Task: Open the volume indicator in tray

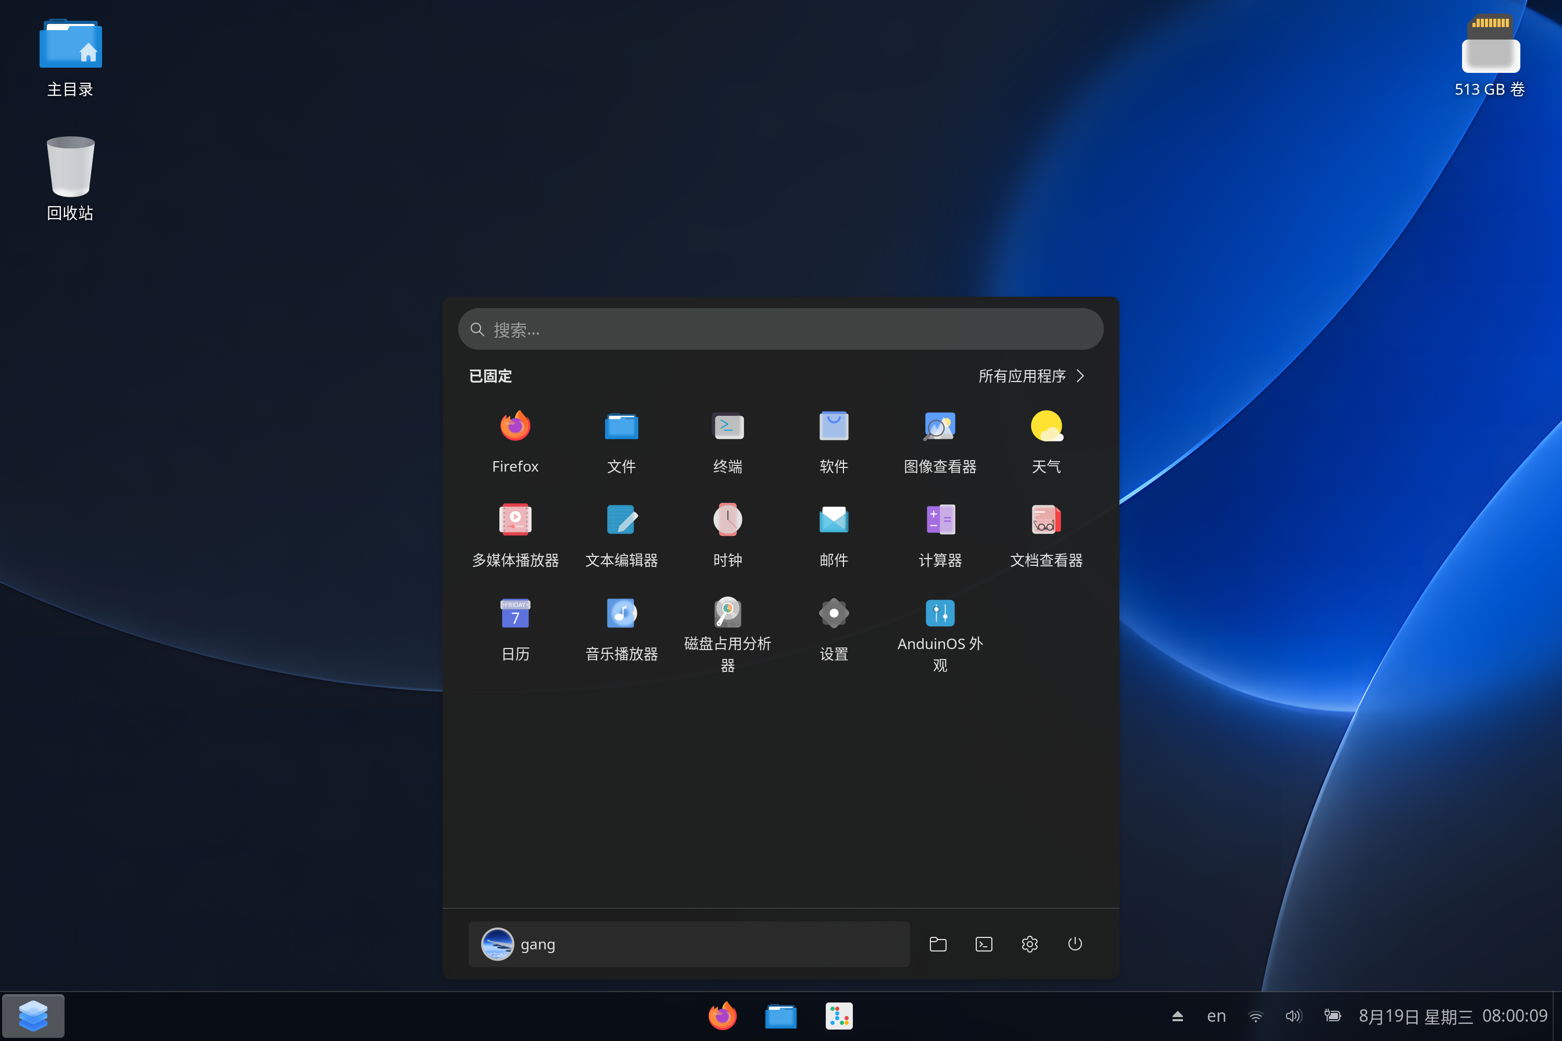Action: [1294, 1016]
